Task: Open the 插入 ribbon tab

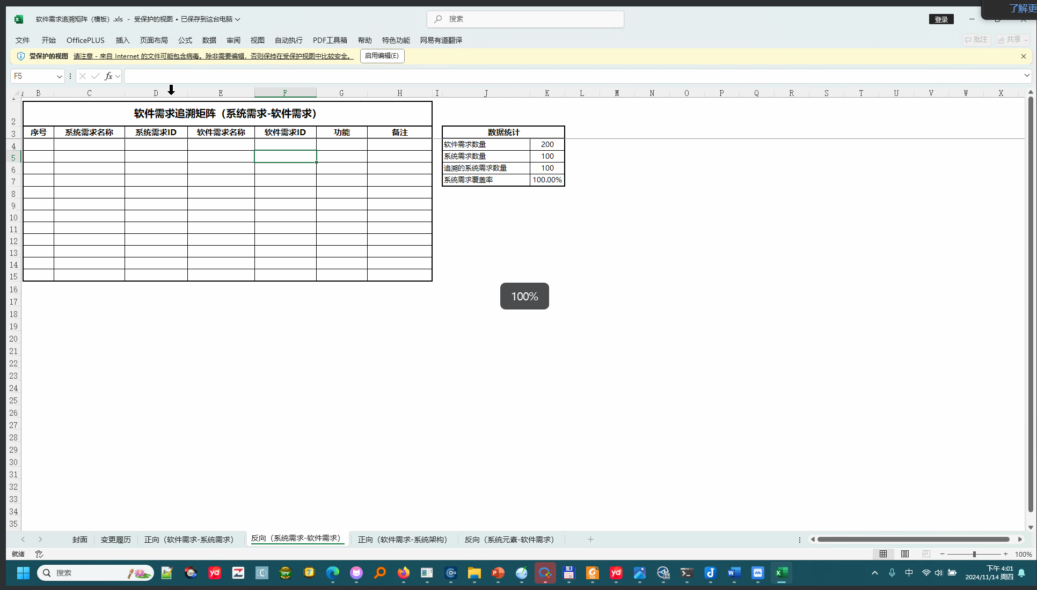Action: tap(123, 40)
